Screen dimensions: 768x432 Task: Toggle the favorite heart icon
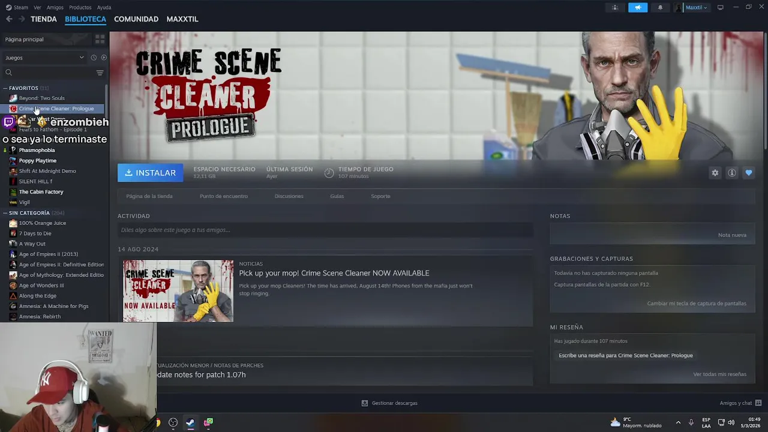[x=749, y=173]
